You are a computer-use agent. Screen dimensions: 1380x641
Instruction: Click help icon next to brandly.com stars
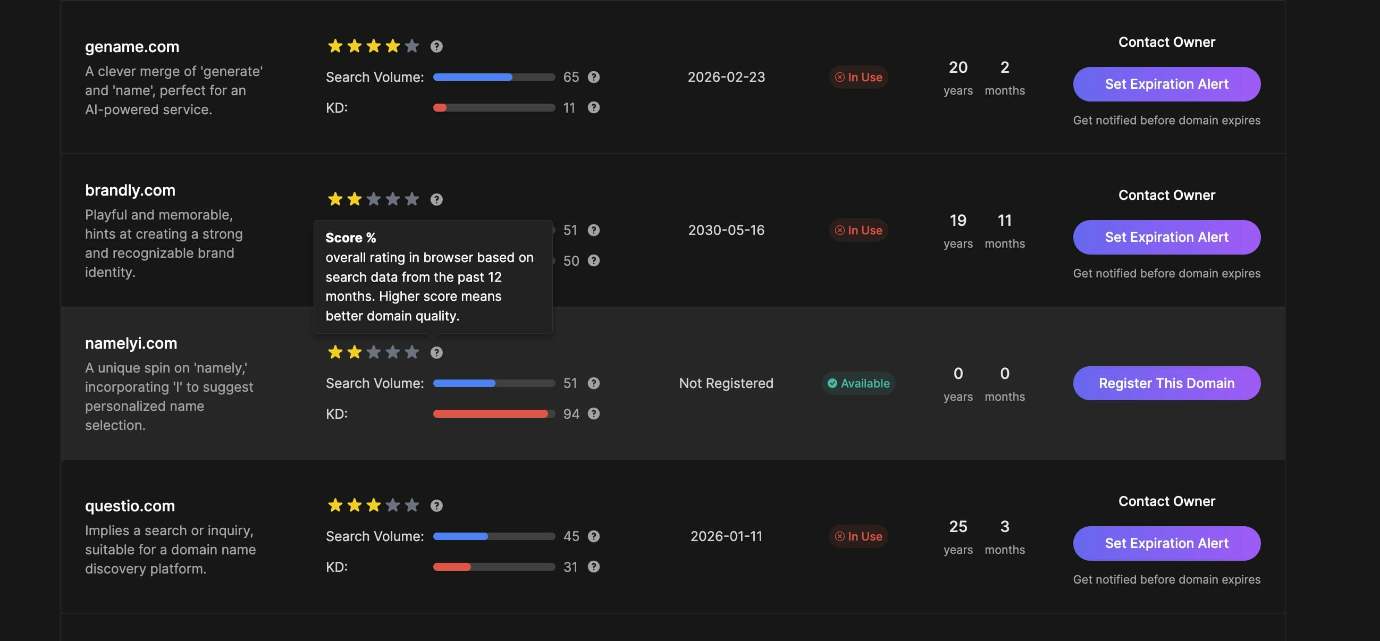[436, 200]
